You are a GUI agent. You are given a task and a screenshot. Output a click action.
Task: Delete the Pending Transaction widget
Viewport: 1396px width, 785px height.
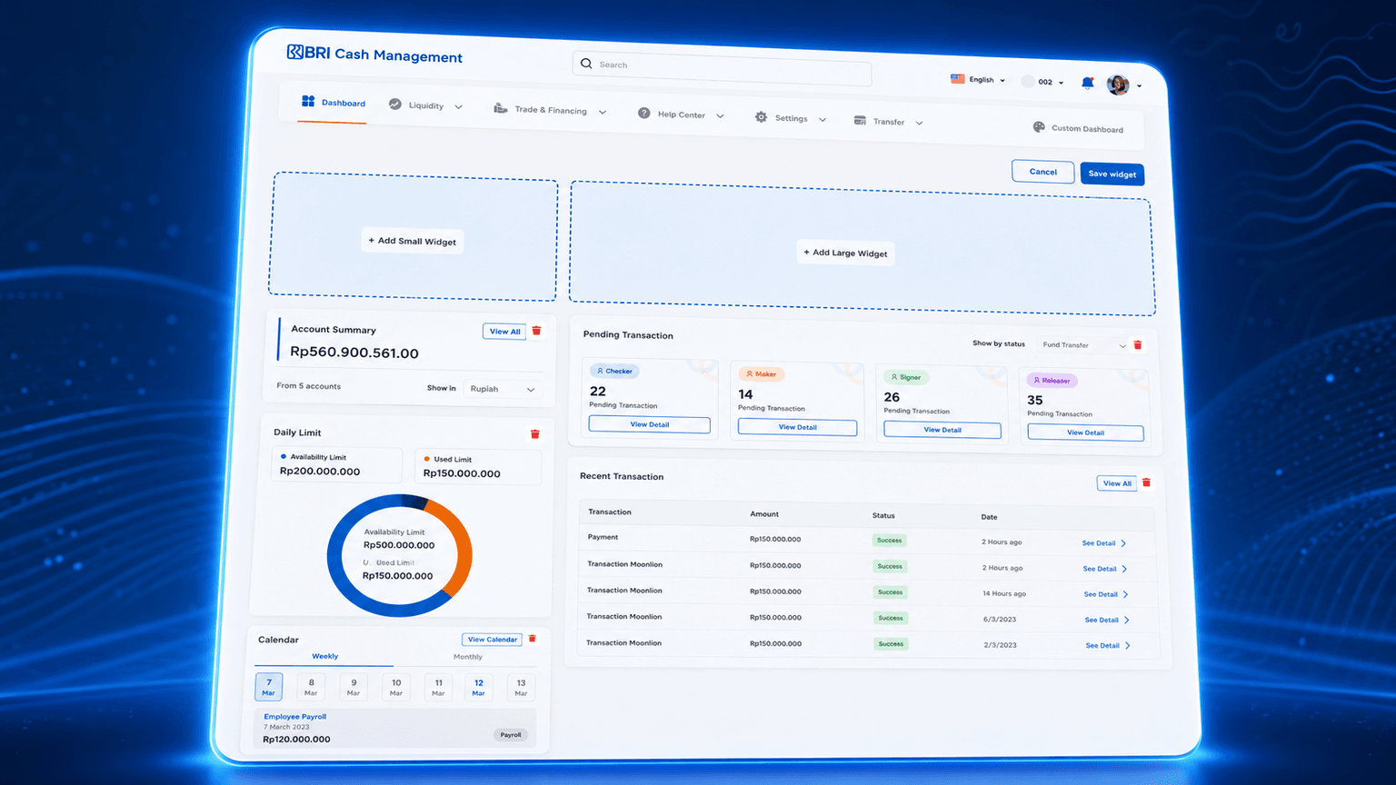[1137, 345]
